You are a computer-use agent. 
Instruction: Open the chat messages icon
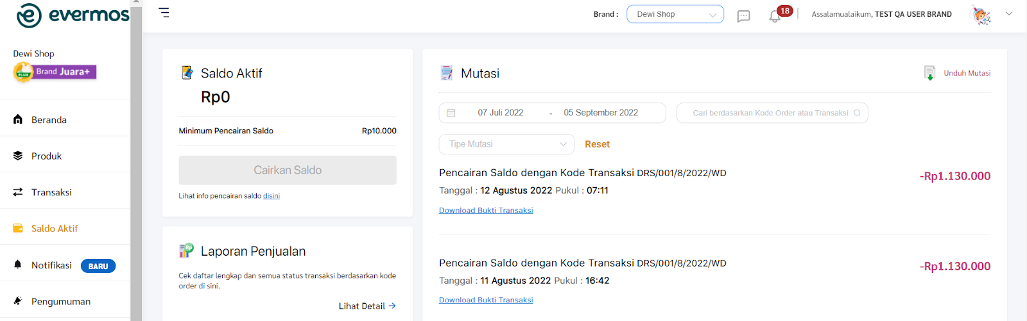pos(743,16)
